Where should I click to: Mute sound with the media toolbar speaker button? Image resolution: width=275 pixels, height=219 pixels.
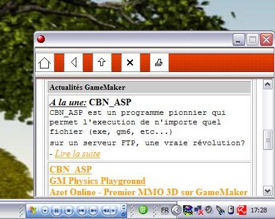[x=106, y=211]
